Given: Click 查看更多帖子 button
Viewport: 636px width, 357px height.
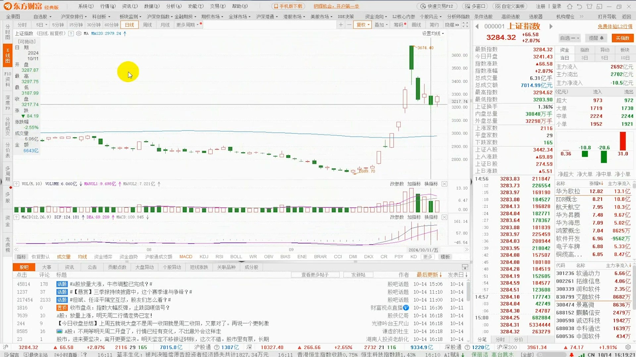Looking at the screenshot, I should tap(315, 275).
